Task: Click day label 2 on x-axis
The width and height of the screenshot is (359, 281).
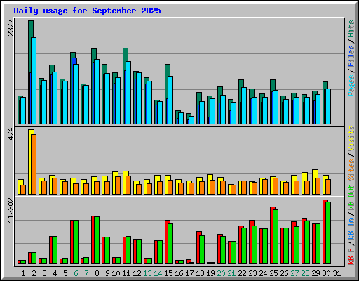Action: tap(34, 273)
